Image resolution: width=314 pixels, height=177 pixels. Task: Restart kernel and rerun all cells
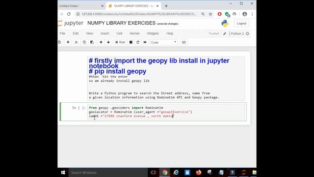pos(145,42)
